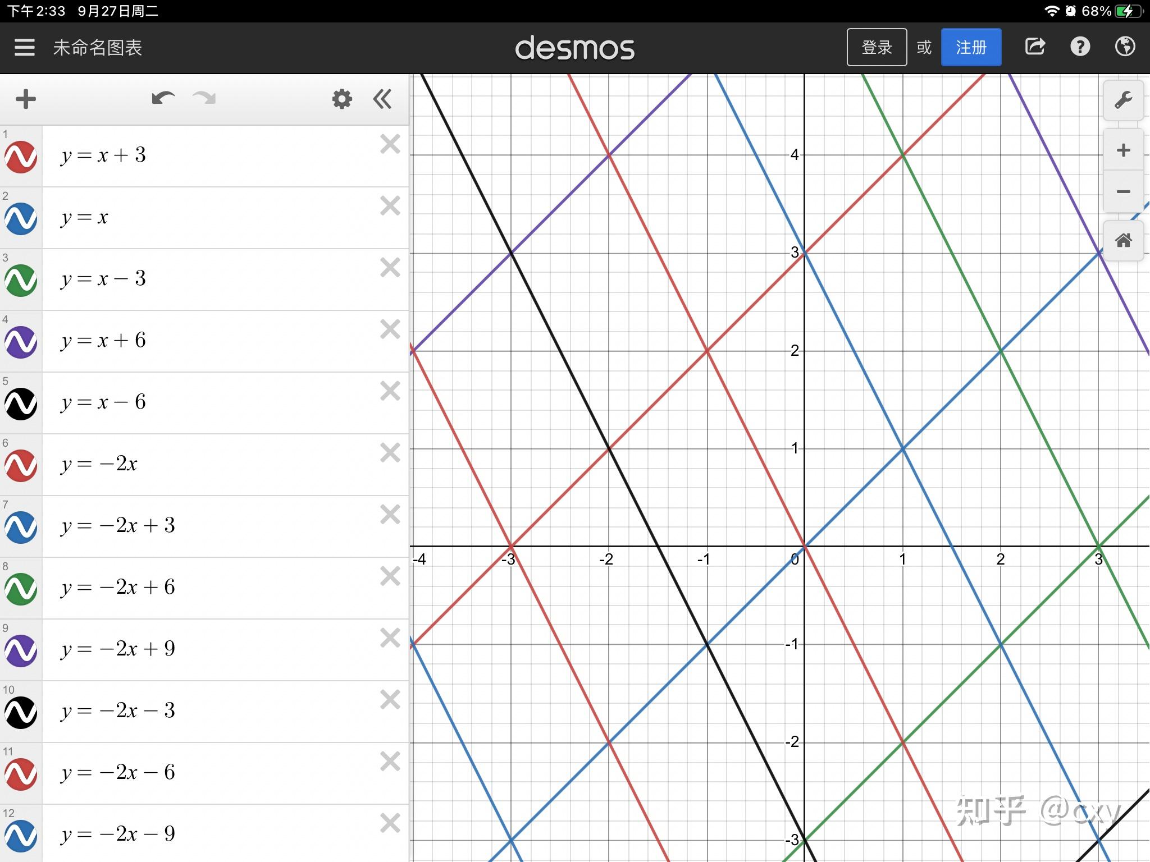Undo the last action

point(163,99)
